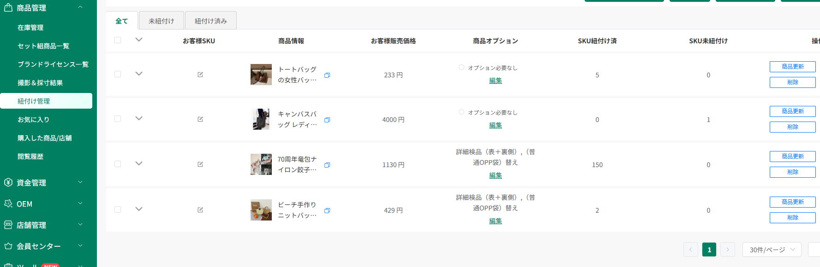The width and height of the screenshot is (820, 267).
Task: Open 撮影&採寸結果 menu item
Action: pyautogui.click(x=40, y=83)
